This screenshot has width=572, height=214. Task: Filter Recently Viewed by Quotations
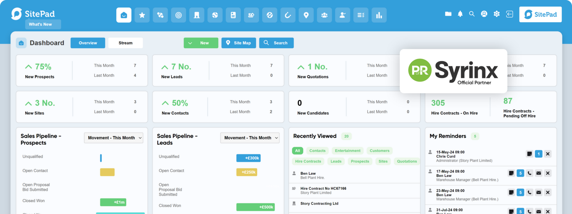pos(407,161)
